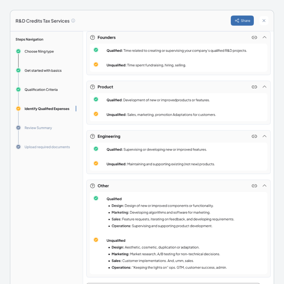The image size is (284, 284).
Task: Go to Choose filing type step
Action: coord(39,51)
